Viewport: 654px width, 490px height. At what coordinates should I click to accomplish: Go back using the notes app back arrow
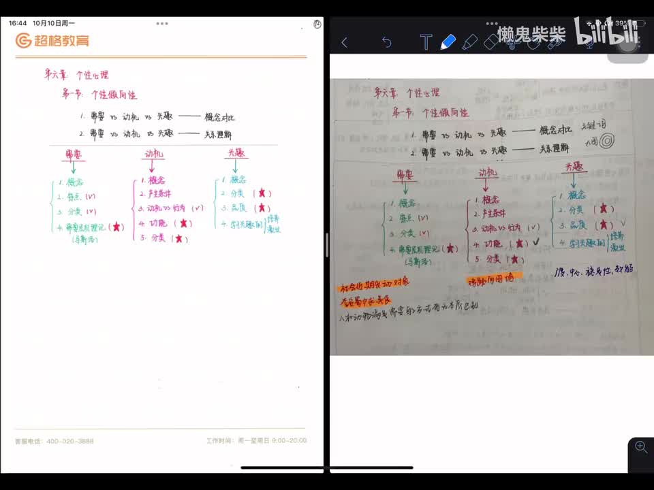click(x=345, y=42)
